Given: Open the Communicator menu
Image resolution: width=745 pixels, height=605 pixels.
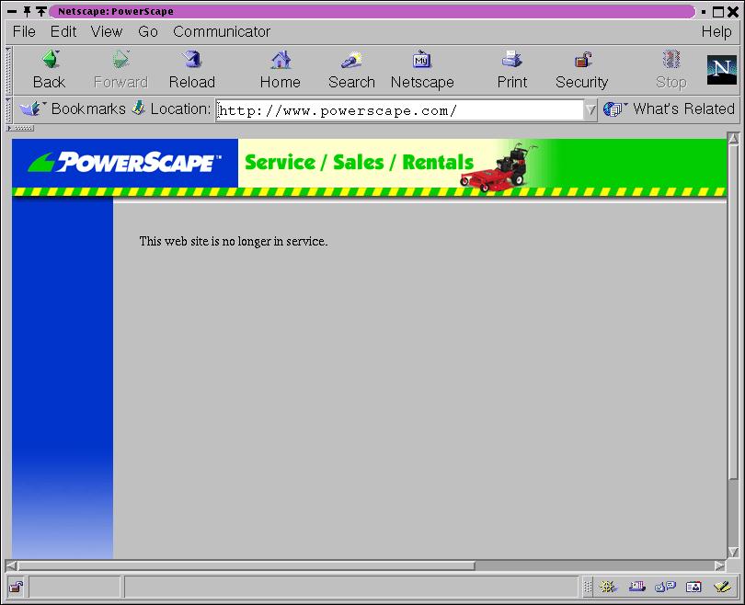Looking at the screenshot, I should tap(222, 31).
